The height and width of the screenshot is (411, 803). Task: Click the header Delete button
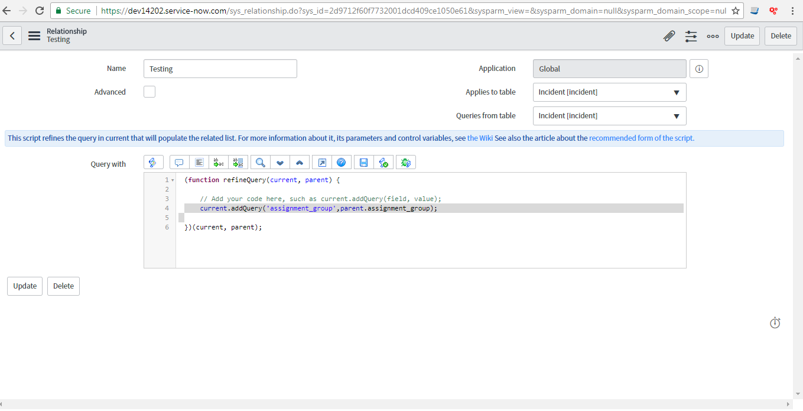(781, 36)
